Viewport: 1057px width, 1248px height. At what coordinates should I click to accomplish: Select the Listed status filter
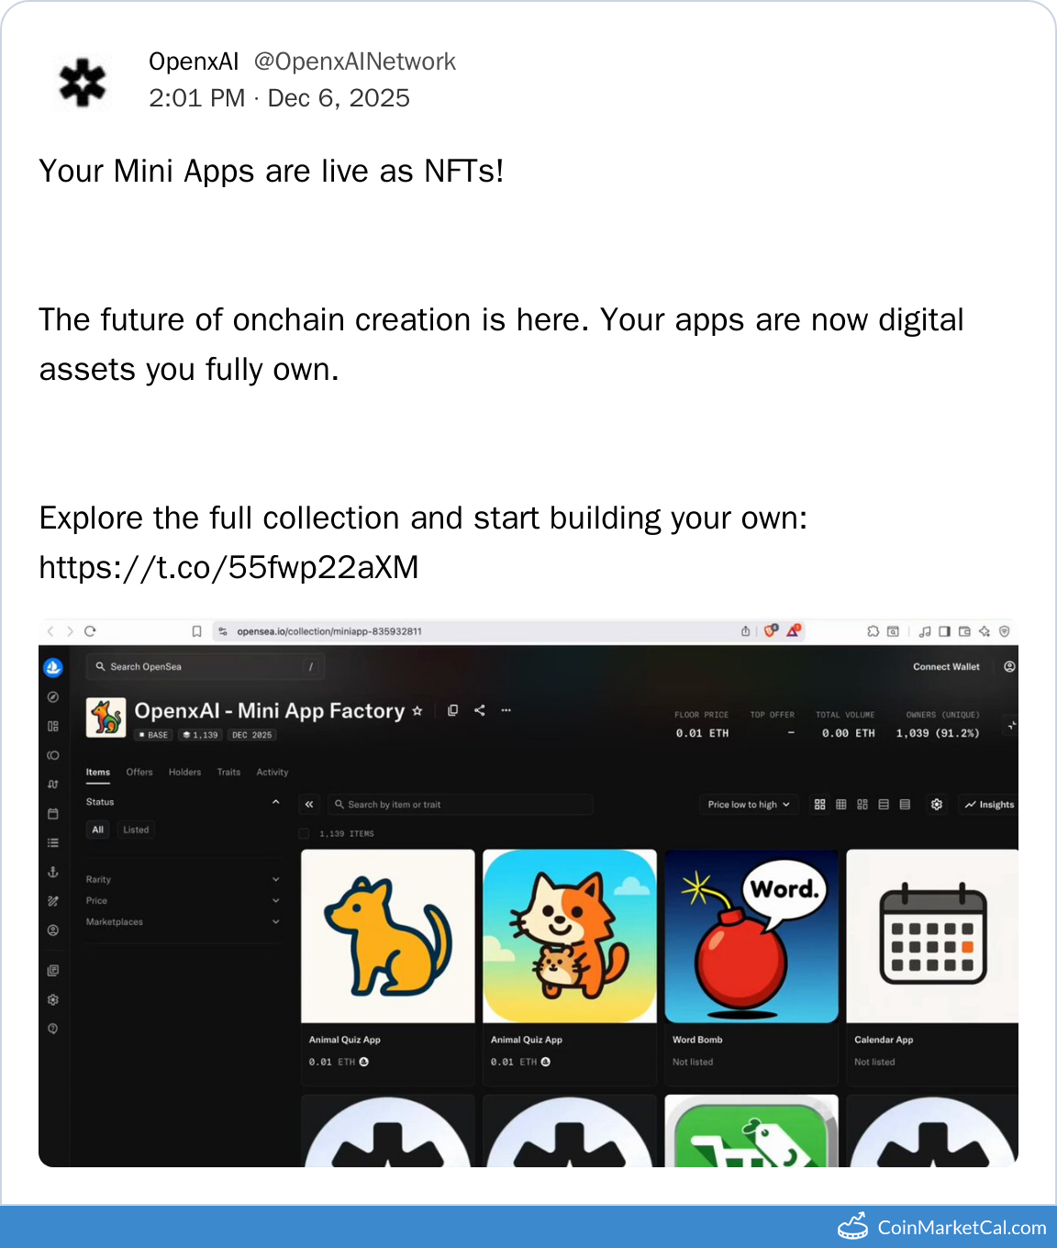point(136,830)
